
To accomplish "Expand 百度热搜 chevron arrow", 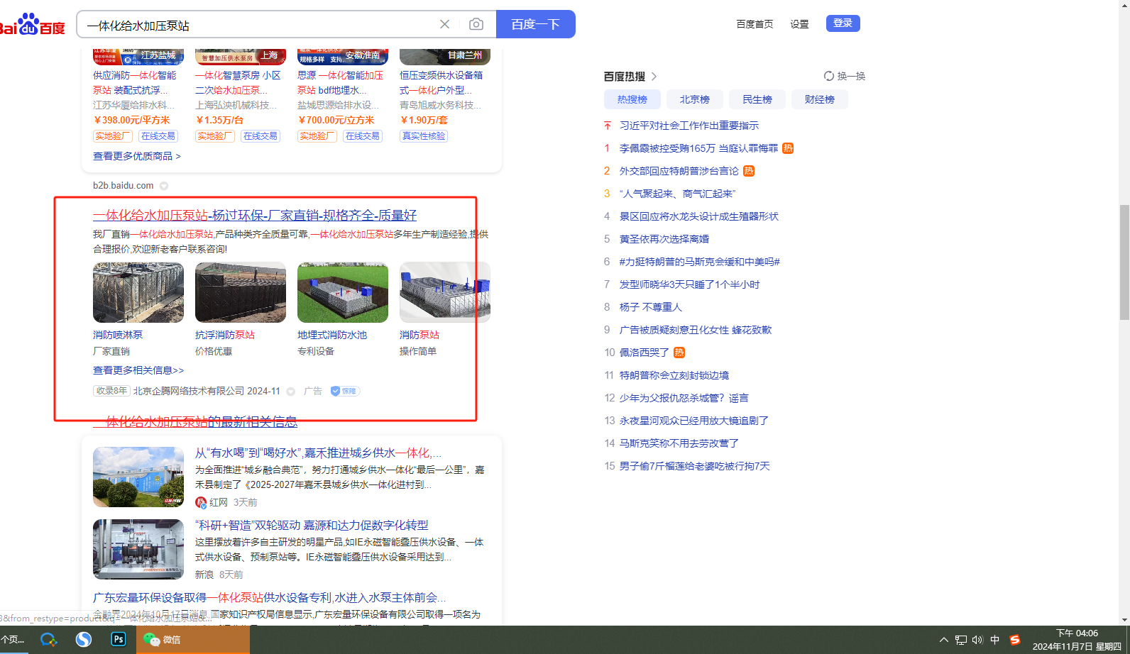I will [x=654, y=77].
